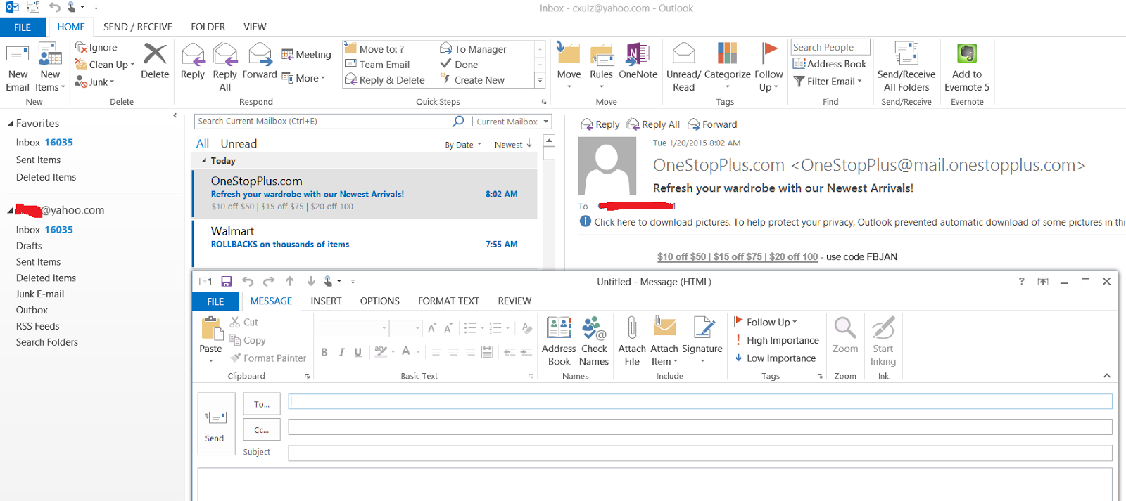Image resolution: width=1126 pixels, height=501 pixels.
Task: Toggle Unread/Read status
Action: pos(683,67)
